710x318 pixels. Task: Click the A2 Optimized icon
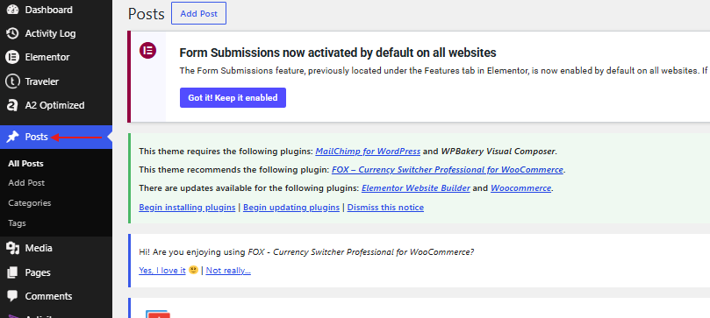[12, 105]
